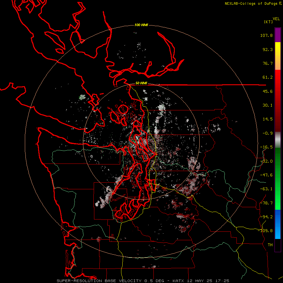
Task: Click the TH legend label
Action: coord(270,245)
